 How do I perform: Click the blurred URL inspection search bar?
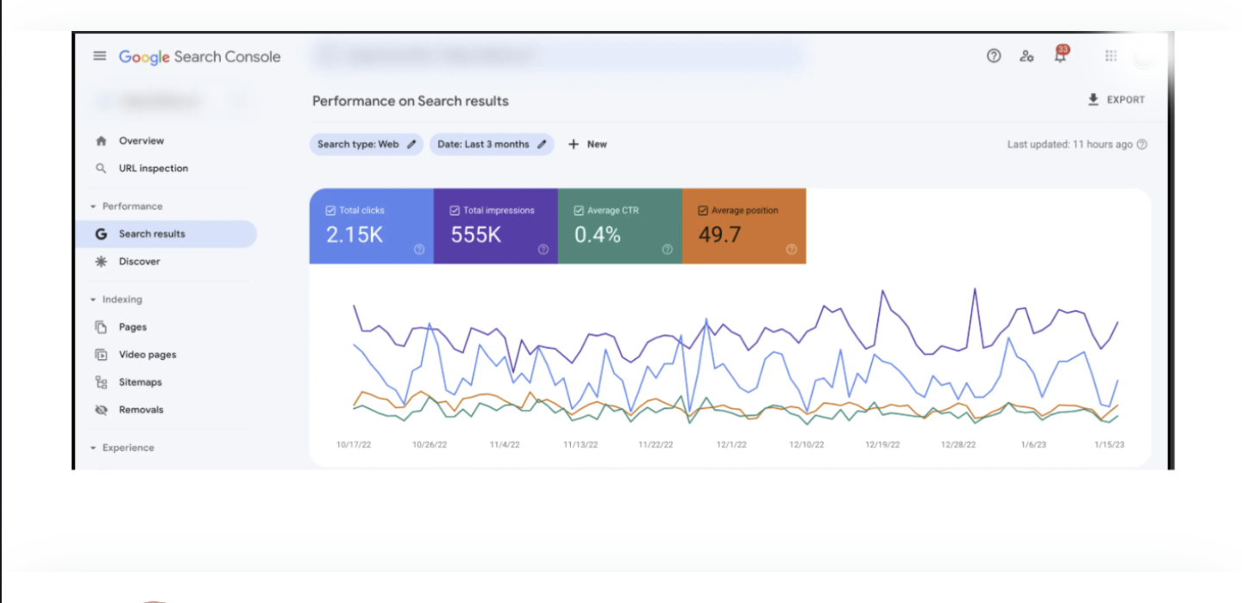click(556, 56)
